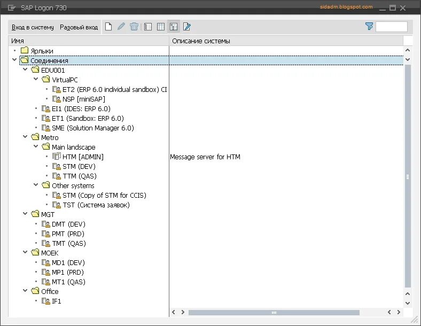Collapse the Other systems chevron

[x=36, y=185]
